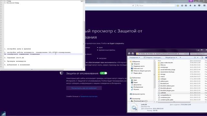The image size is (207, 116).
Task: Select the 'storage' folder
Action: click(x=163, y=74)
